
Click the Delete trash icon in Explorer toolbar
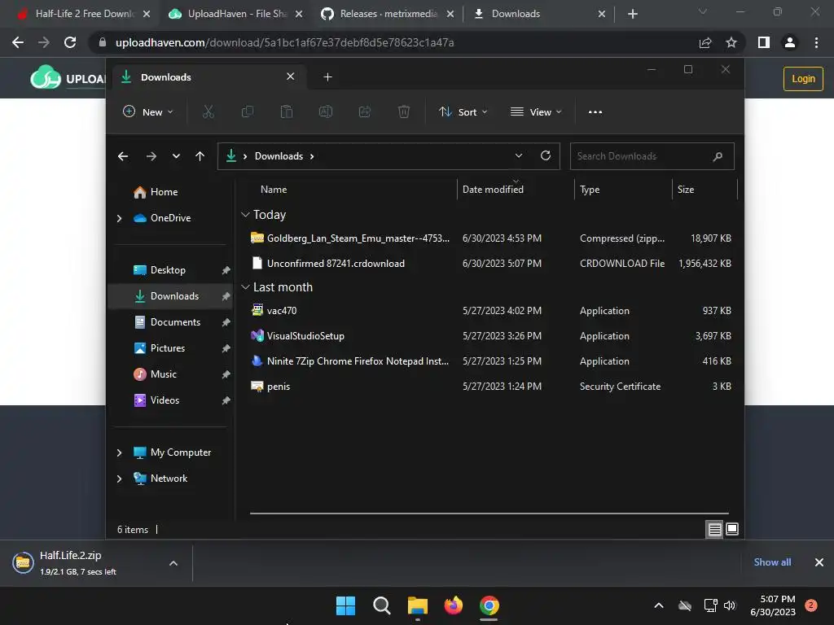(404, 111)
